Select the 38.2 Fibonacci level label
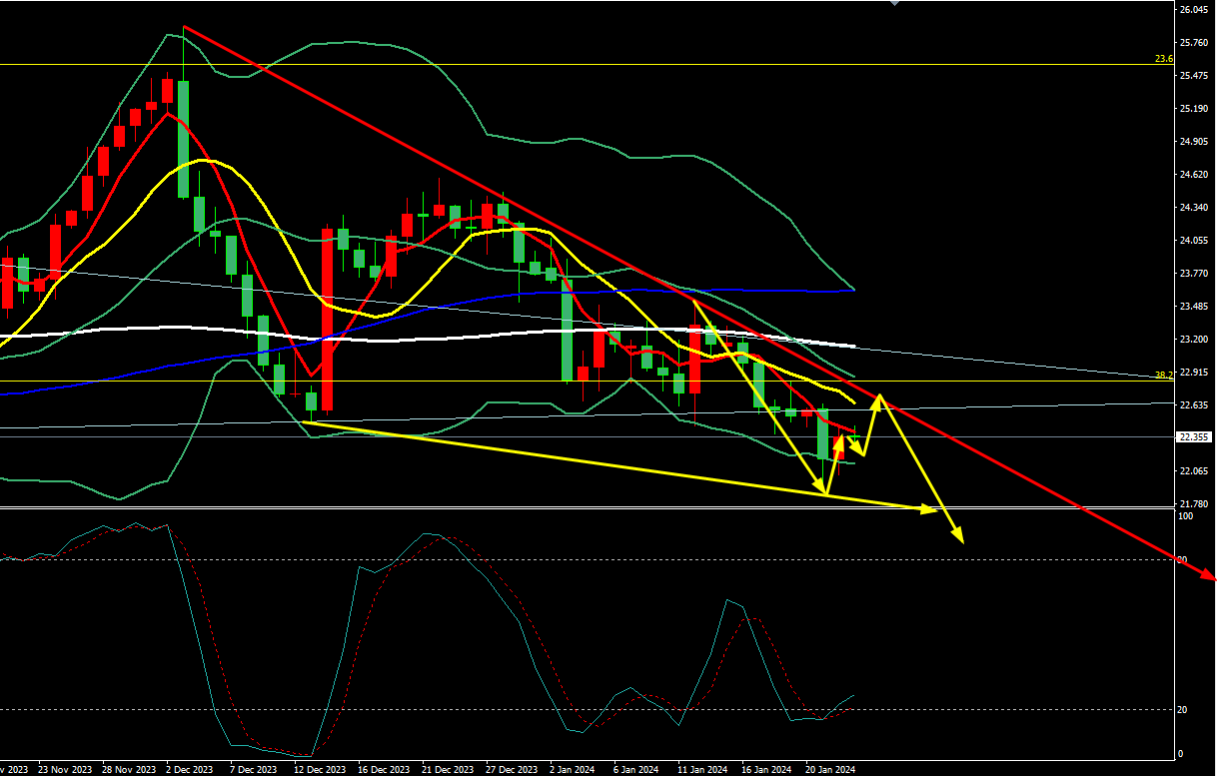 pyautogui.click(x=1163, y=376)
